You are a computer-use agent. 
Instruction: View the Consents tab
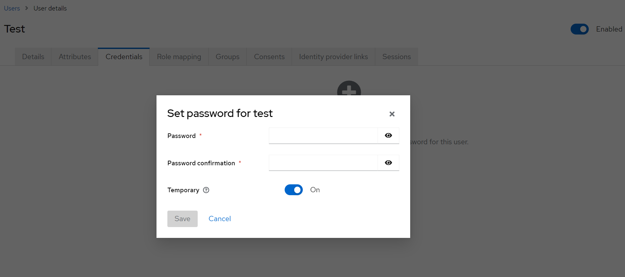[269, 57]
